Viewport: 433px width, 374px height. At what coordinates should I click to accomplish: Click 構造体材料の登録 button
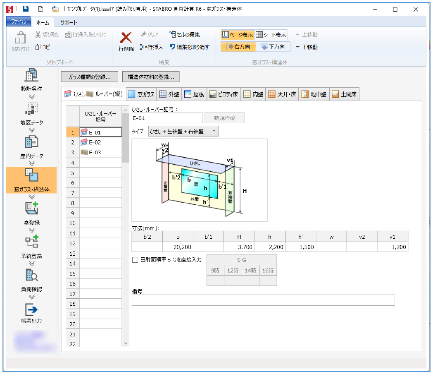(151, 77)
